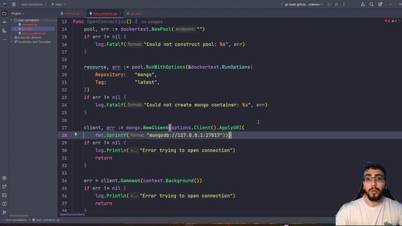Open IDE settings gear icon
Viewport: 402px width, 226px height.
point(380,4)
